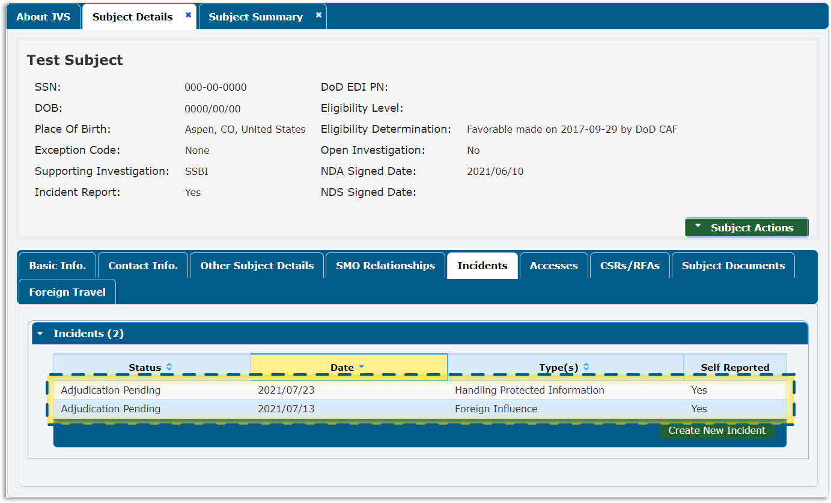This screenshot has height=503, width=831.
Task: Click Self Reported Yes for Handling Protected Information
Action: click(x=699, y=390)
